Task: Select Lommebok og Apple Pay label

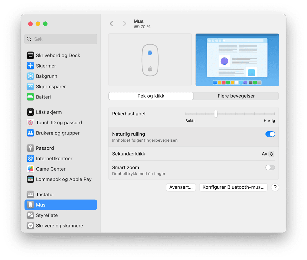Action: (x=64, y=179)
